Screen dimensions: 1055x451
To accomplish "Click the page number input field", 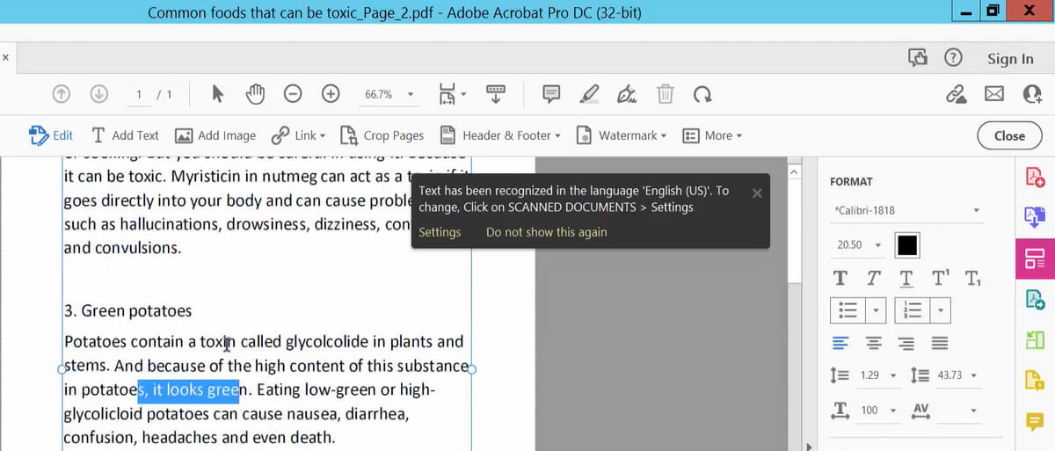I will 140,94.
